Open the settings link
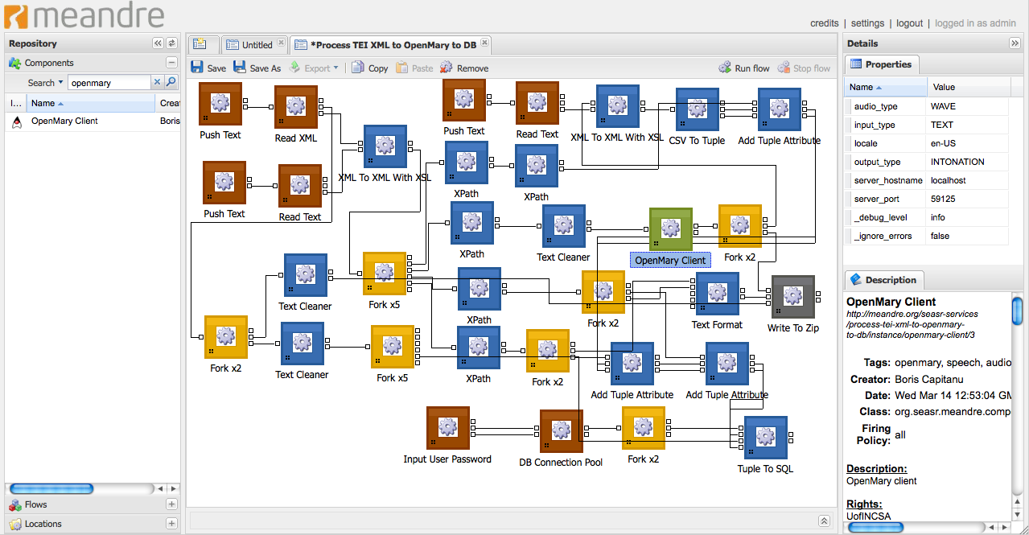Screen dimensions: 1029x535 (867, 23)
